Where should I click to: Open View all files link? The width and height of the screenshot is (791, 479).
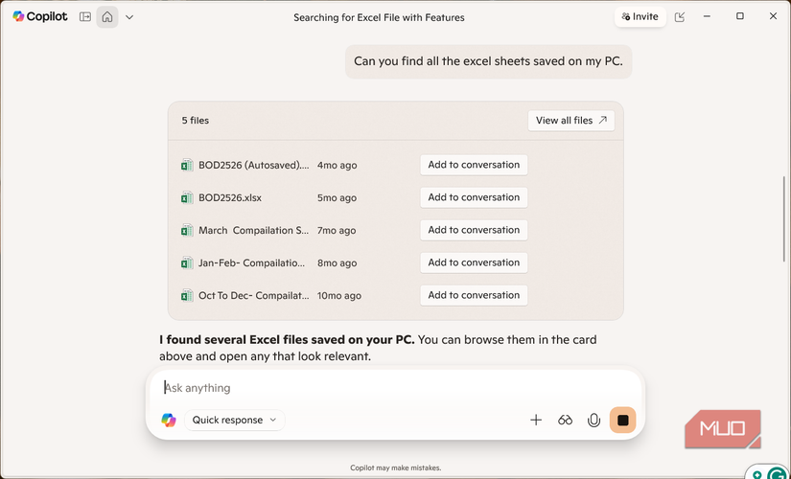click(571, 121)
